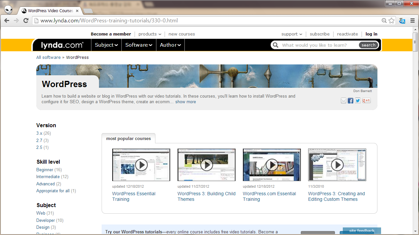This screenshot has height=235, width=419.
Task: Filter by version 2.7
Action: point(39,140)
